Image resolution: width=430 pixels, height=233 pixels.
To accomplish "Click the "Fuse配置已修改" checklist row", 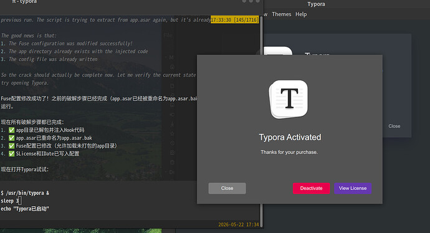I will [59, 146].
